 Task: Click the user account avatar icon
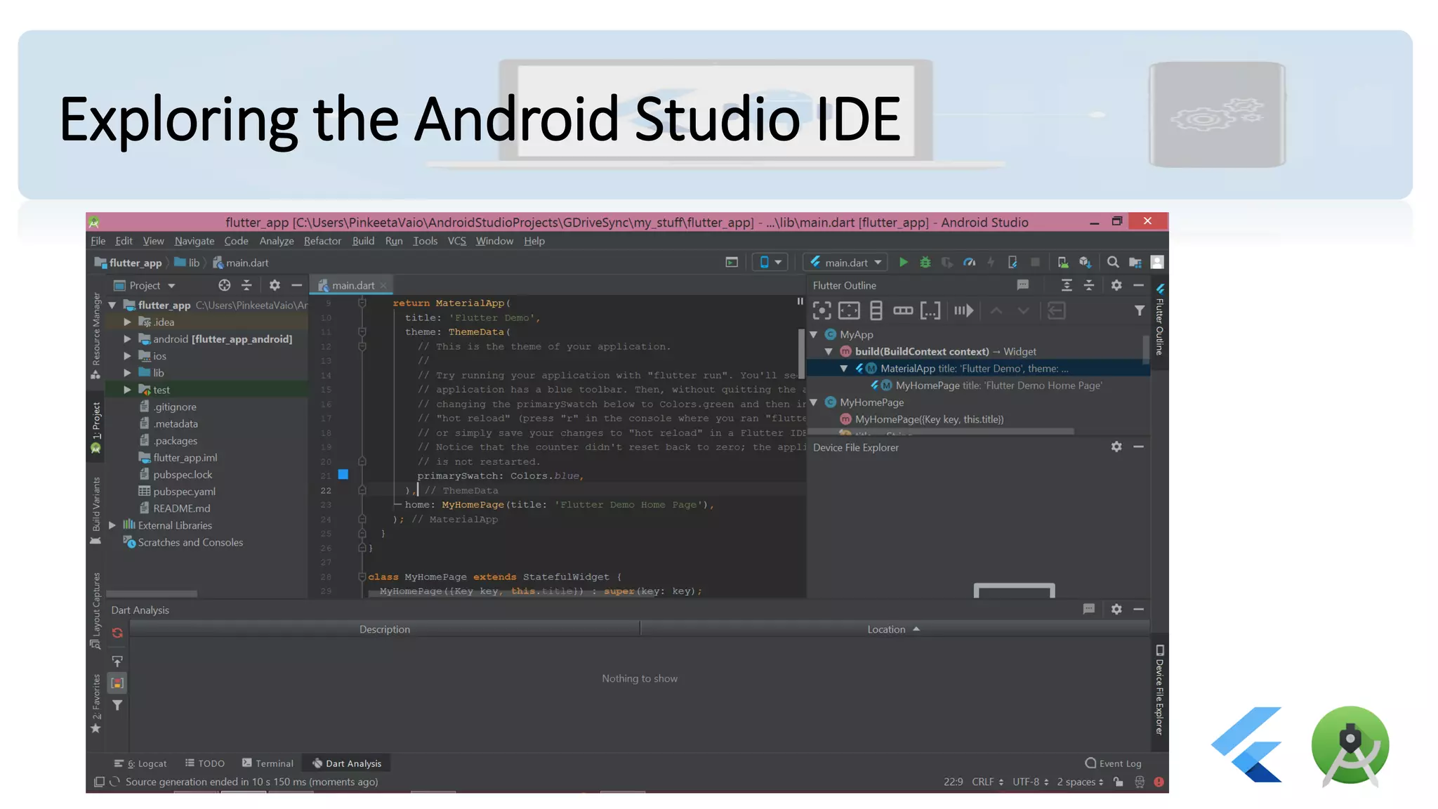pyautogui.click(x=1157, y=262)
